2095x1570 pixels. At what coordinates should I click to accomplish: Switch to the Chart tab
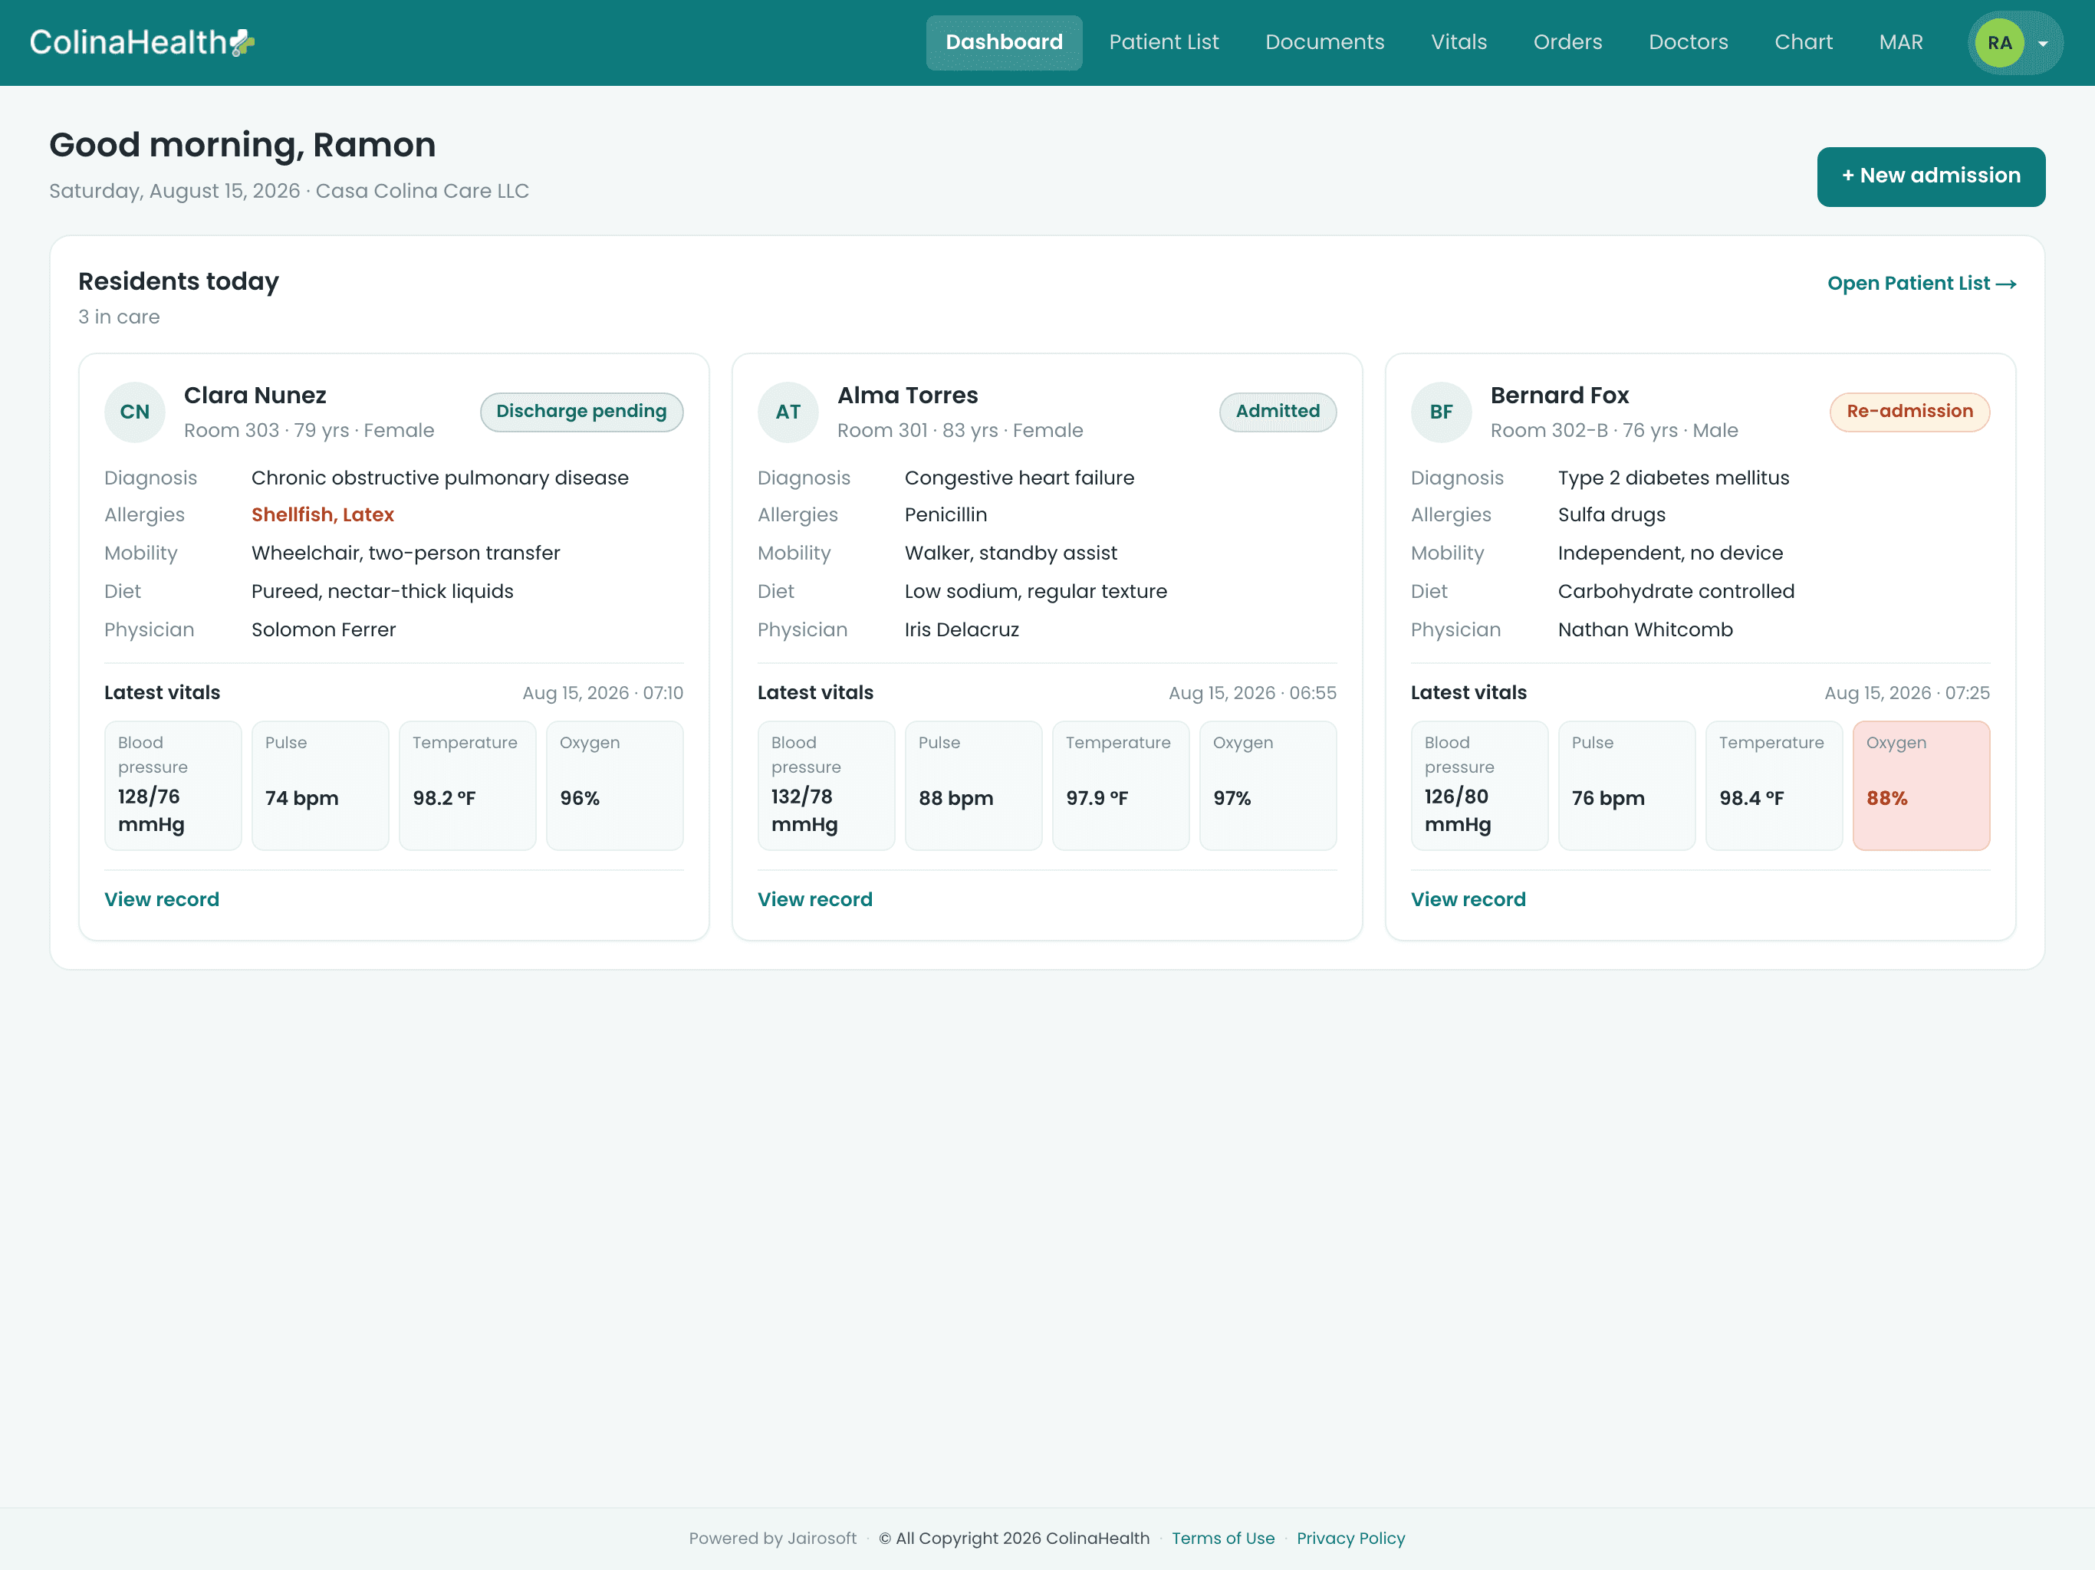1804,43
